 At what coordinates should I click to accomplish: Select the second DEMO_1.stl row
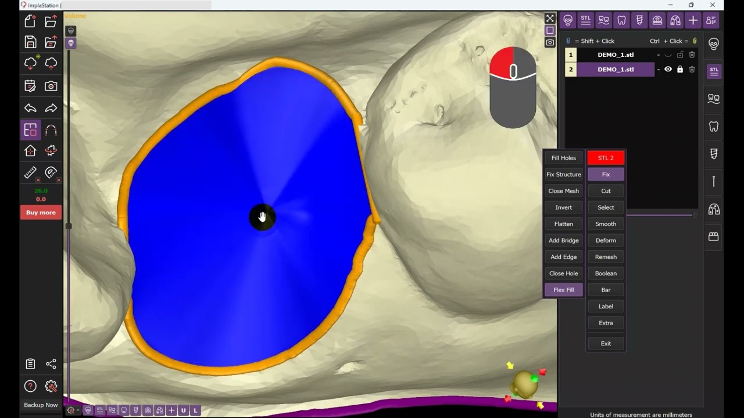(x=616, y=69)
